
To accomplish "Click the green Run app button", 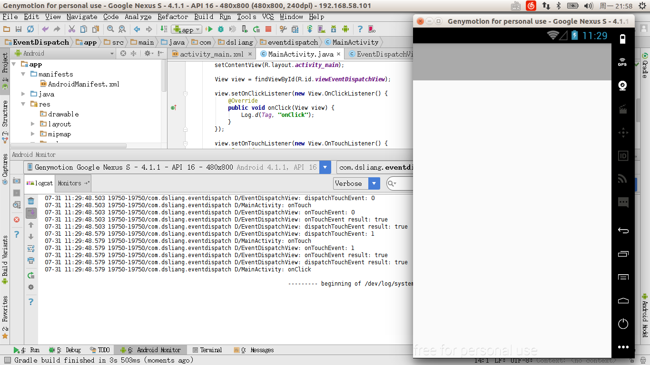I will click(209, 29).
